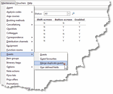
Task: Click Merge duplicate guests
Action: pyautogui.click(x=51, y=63)
